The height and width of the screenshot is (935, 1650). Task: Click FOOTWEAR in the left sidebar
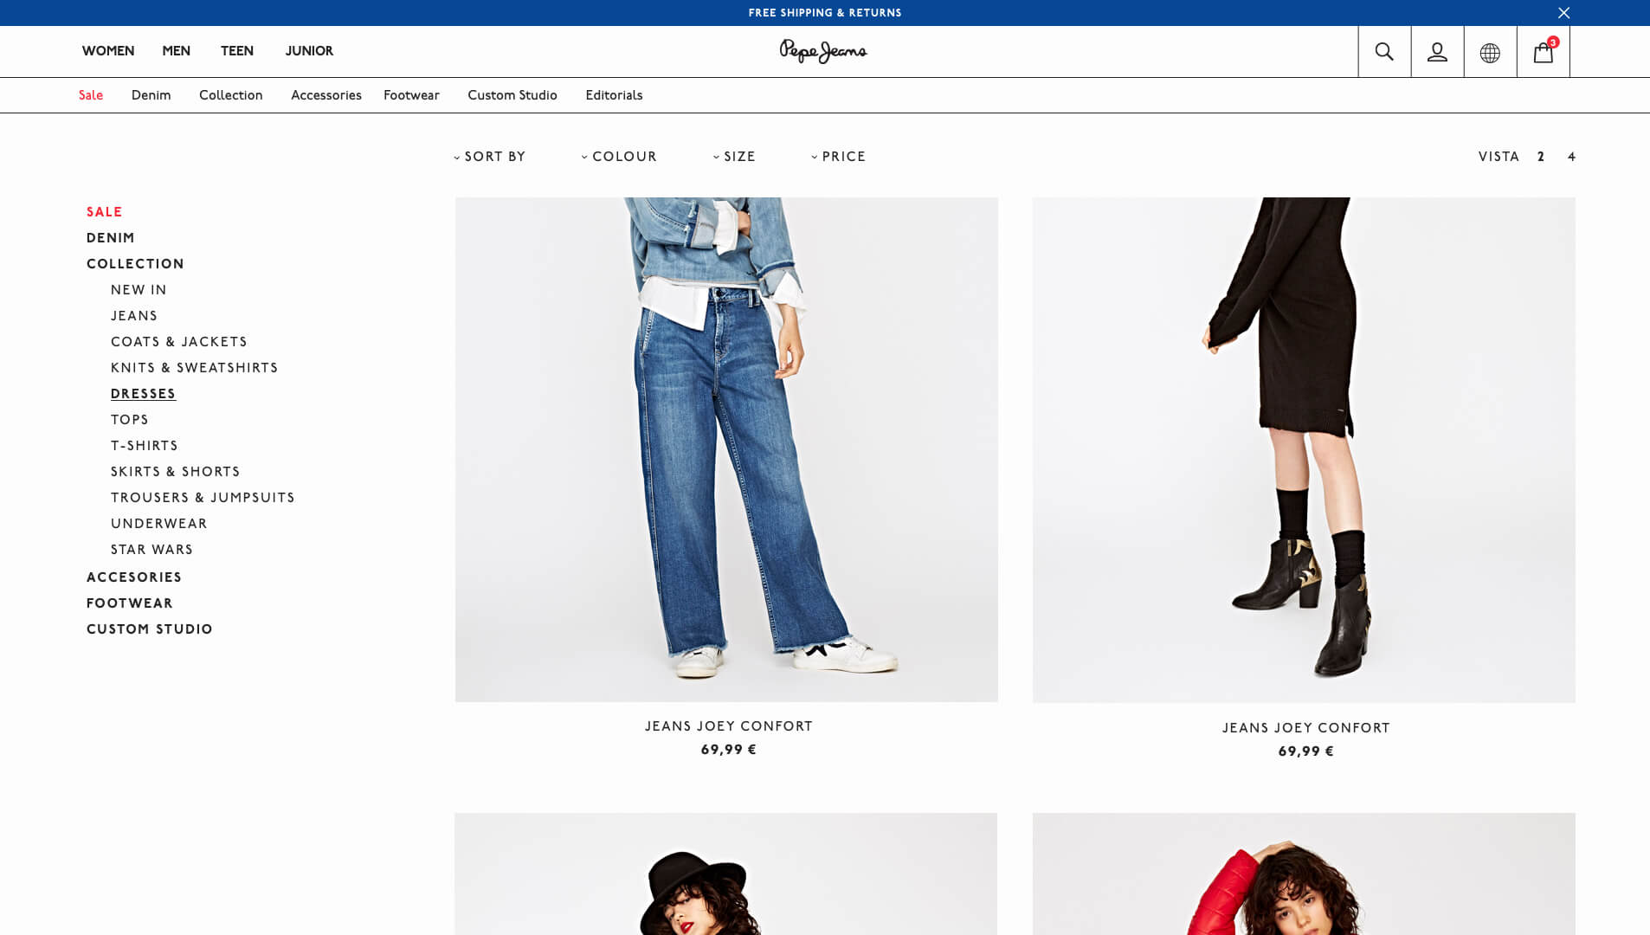tap(130, 603)
